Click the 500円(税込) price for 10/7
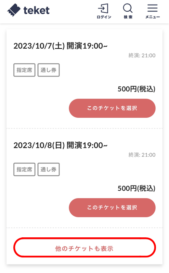169x273 pixels. [x=136, y=89]
